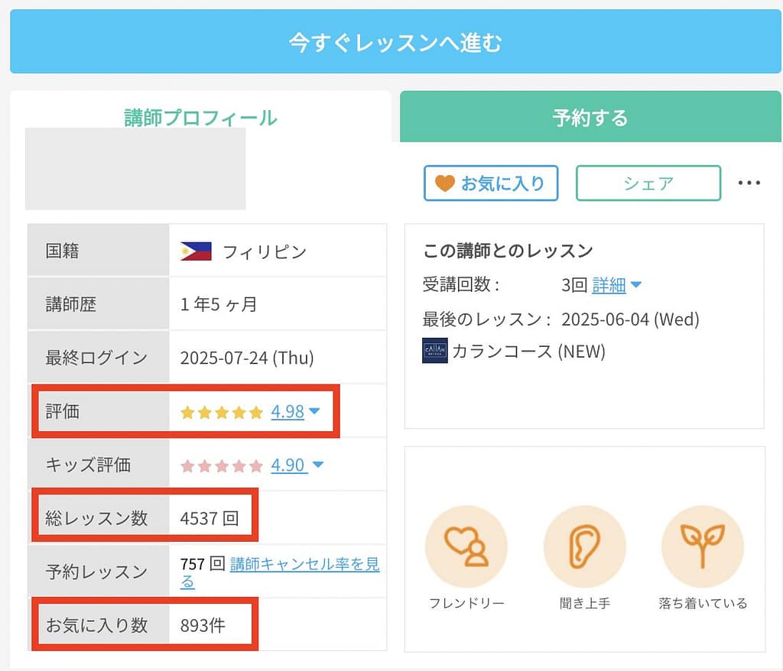
Task: Toggle the お気に入り favorite heart button
Action: tap(491, 183)
